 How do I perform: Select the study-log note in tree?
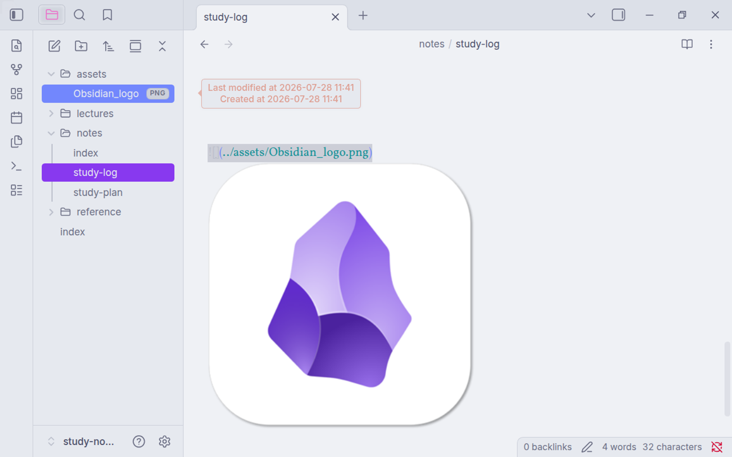[x=108, y=172]
